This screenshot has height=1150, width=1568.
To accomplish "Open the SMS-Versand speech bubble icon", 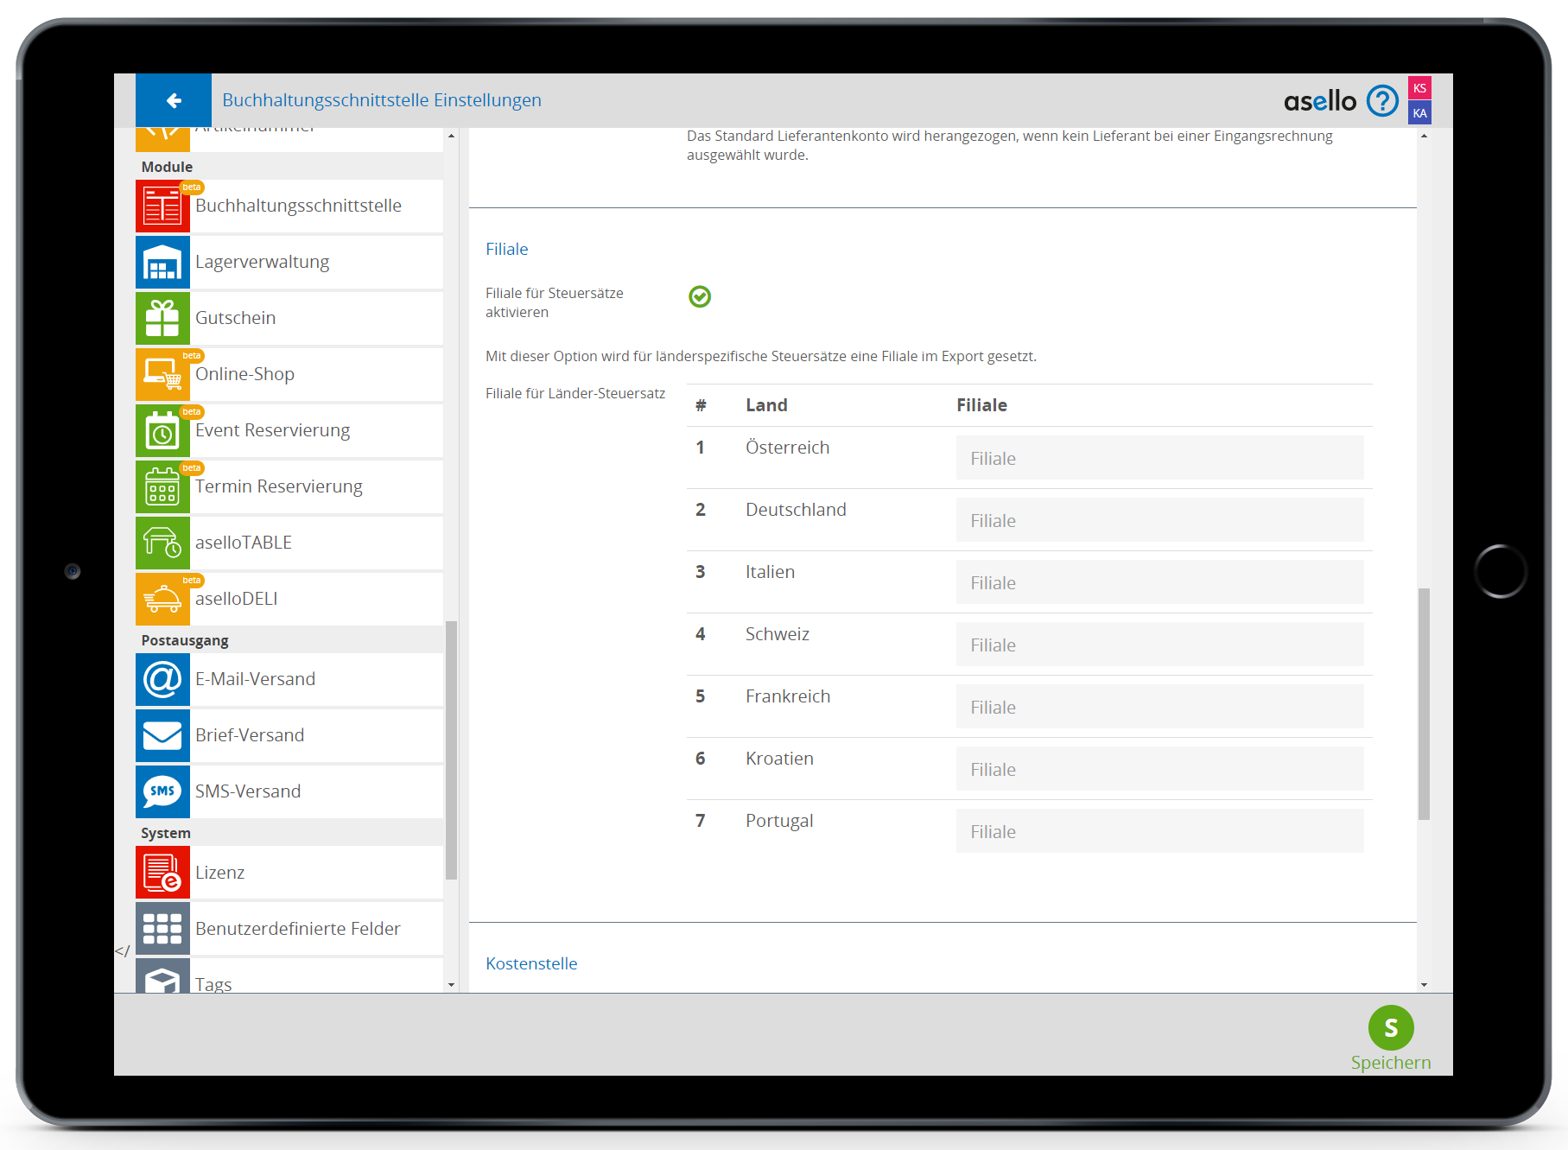I will point(162,792).
